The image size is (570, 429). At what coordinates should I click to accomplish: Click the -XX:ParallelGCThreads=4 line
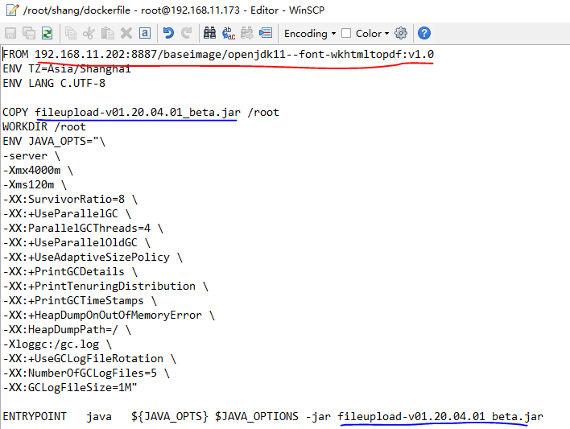click(x=83, y=229)
